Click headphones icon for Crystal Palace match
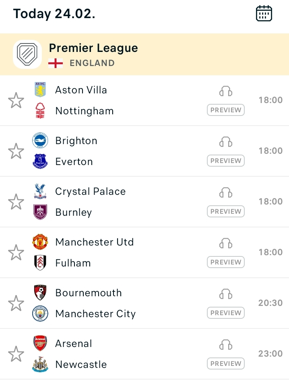 (x=226, y=193)
